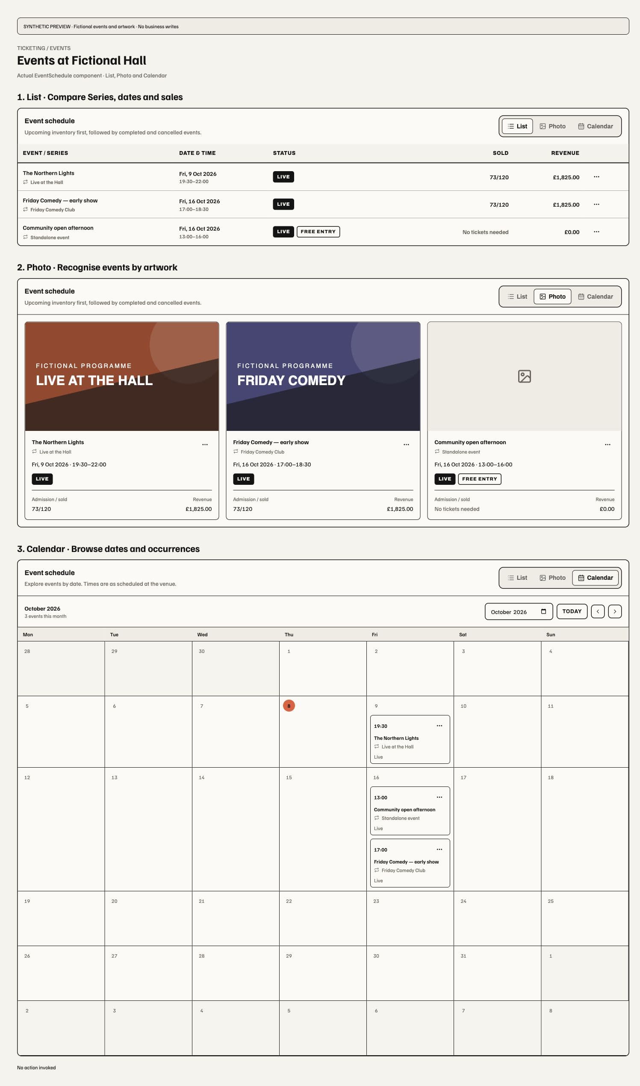The width and height of the screenshot is (640, 1086).
Task: Select the List tab in the List section
Action: coord(517,126)
